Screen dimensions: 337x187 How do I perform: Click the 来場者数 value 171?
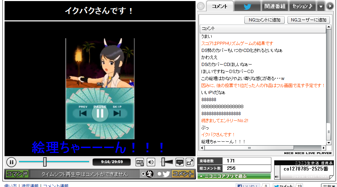click(231, 161)
